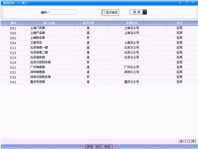
Task: Select the row with code D01
Action: pyautogui.click(x=99, y=28)
